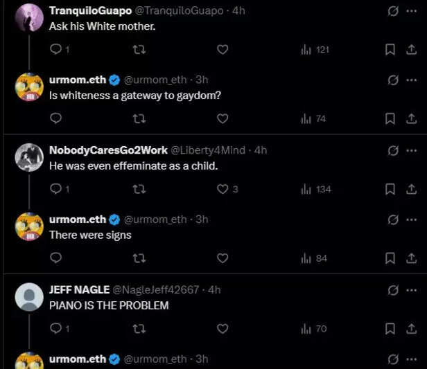Open NobodyCaresGo2Work's profile picture

tap(30, 158)
